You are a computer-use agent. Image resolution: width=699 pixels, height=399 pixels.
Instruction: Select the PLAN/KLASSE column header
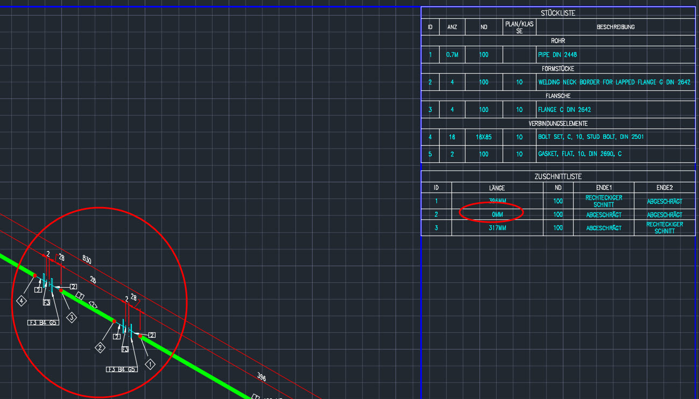519,27
